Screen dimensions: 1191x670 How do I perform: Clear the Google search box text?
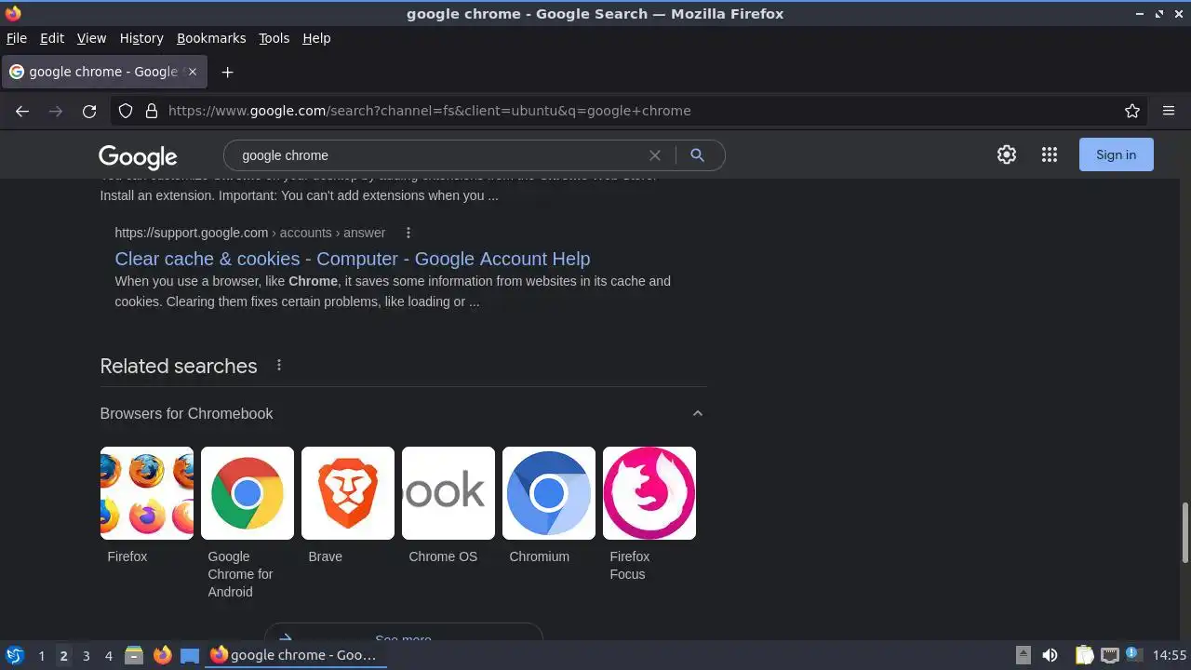pyautogui.click(x=655, y=155)
